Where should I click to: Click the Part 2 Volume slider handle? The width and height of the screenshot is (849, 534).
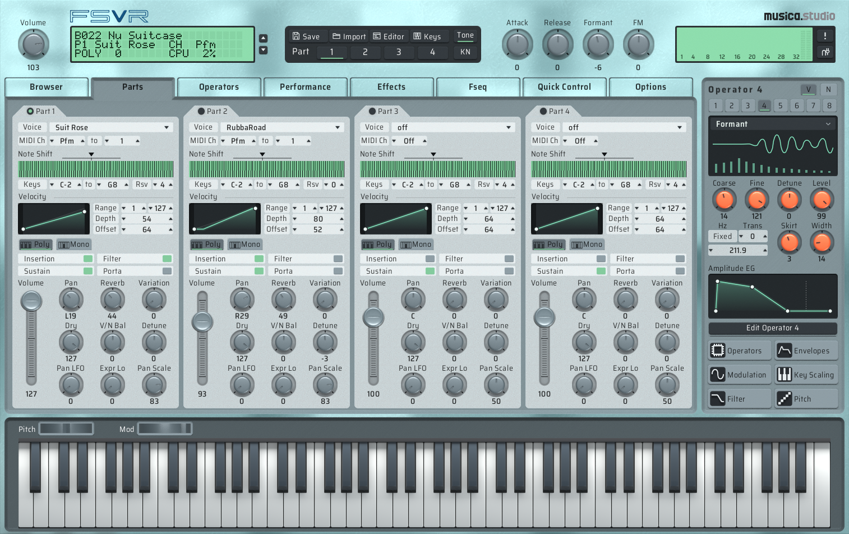(202, 321)
